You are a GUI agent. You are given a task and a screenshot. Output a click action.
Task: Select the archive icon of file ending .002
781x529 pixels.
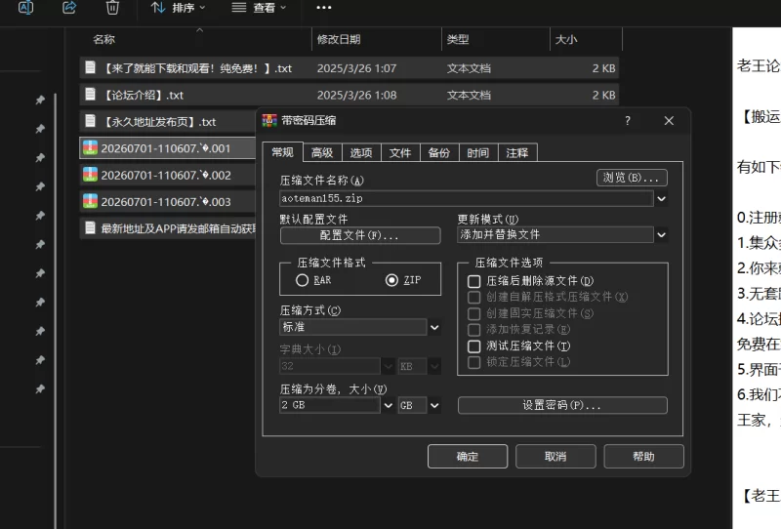[90, 175]
